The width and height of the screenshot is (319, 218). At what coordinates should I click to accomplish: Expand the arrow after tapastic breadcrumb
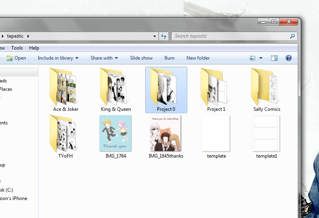[x=28, y=36]
